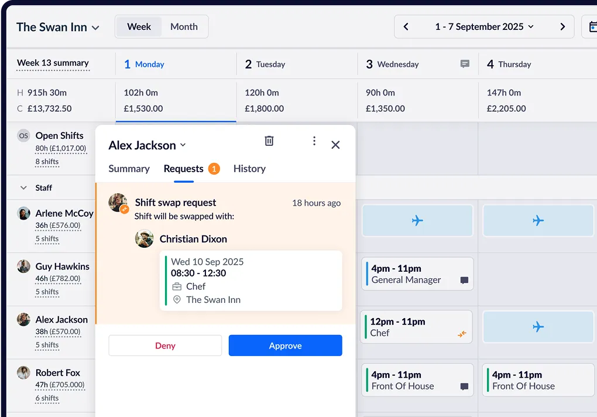597x417 pixels.
Task: View Guy Hawkins' 5 shifts link
Action: pyautogui.click(x=47, y=292)
